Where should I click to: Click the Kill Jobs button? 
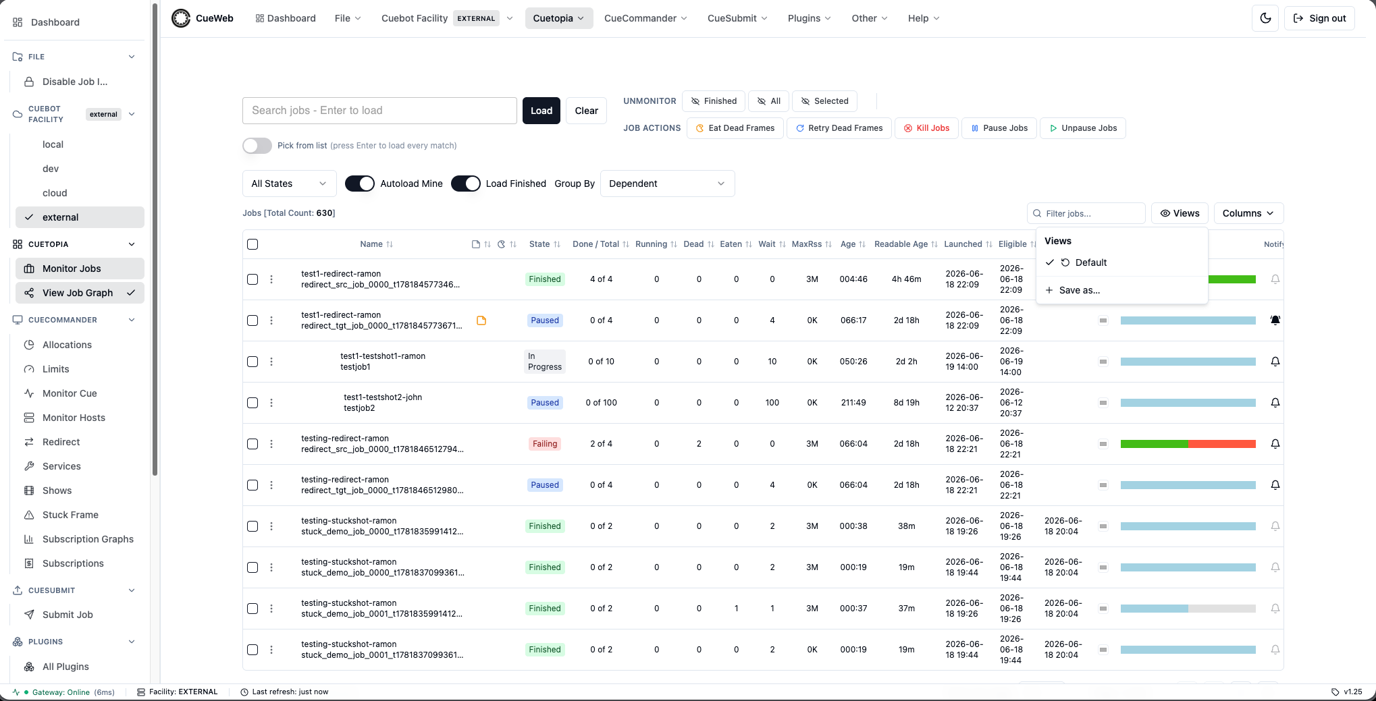[927, 128]
